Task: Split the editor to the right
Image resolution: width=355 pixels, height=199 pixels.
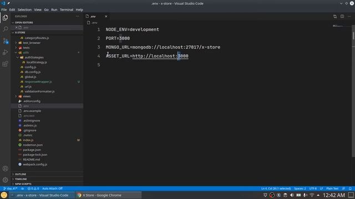Action: click(342, 16)
